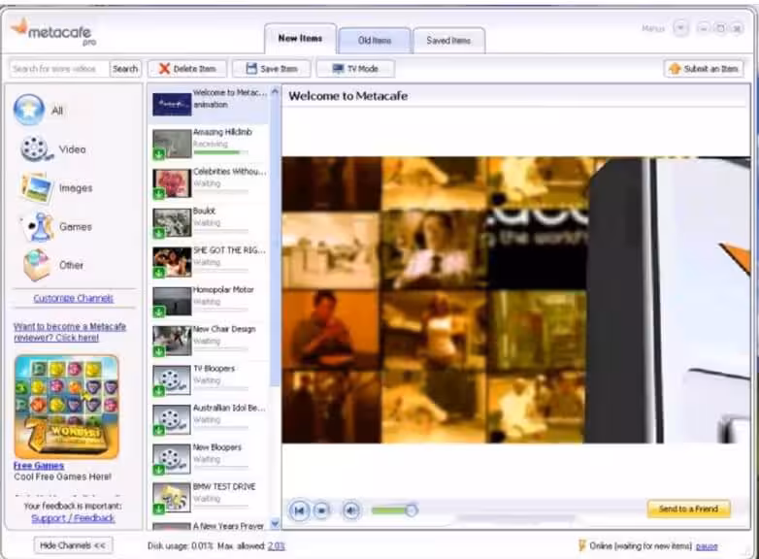Mute the player with speaker button
The width and height of the screenshot is (759, 559).
(x=351, y=510)
